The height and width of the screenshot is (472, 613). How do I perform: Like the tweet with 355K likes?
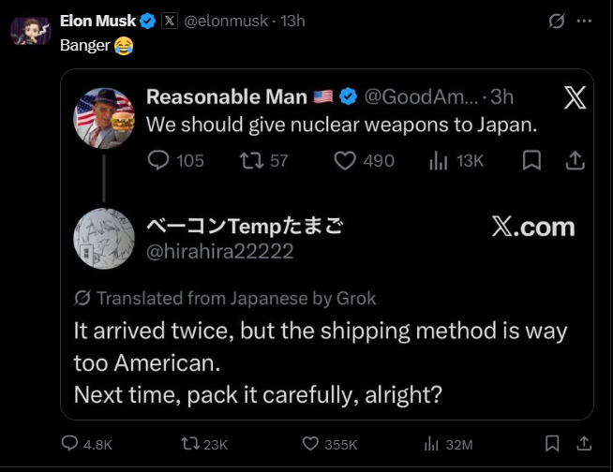tap(311, 443)
